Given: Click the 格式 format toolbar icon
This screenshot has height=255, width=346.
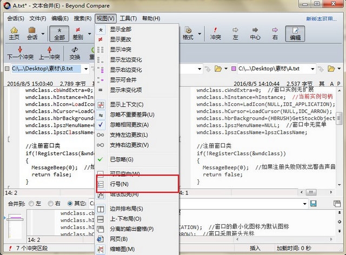Looking at the screenshot, I should [x=188, y=33].
